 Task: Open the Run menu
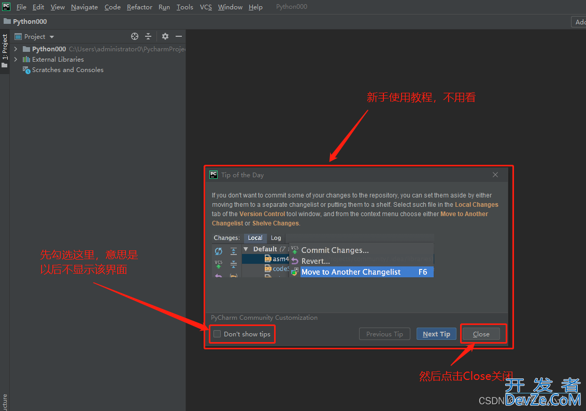[164, 7]
